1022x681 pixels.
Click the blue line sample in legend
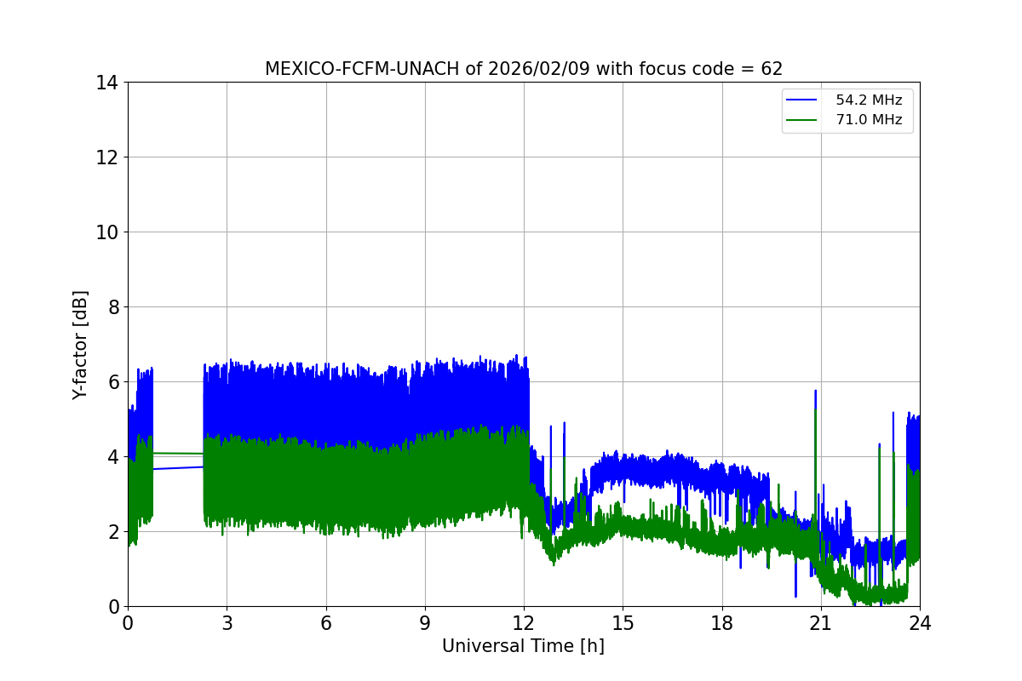coord(803,100)
